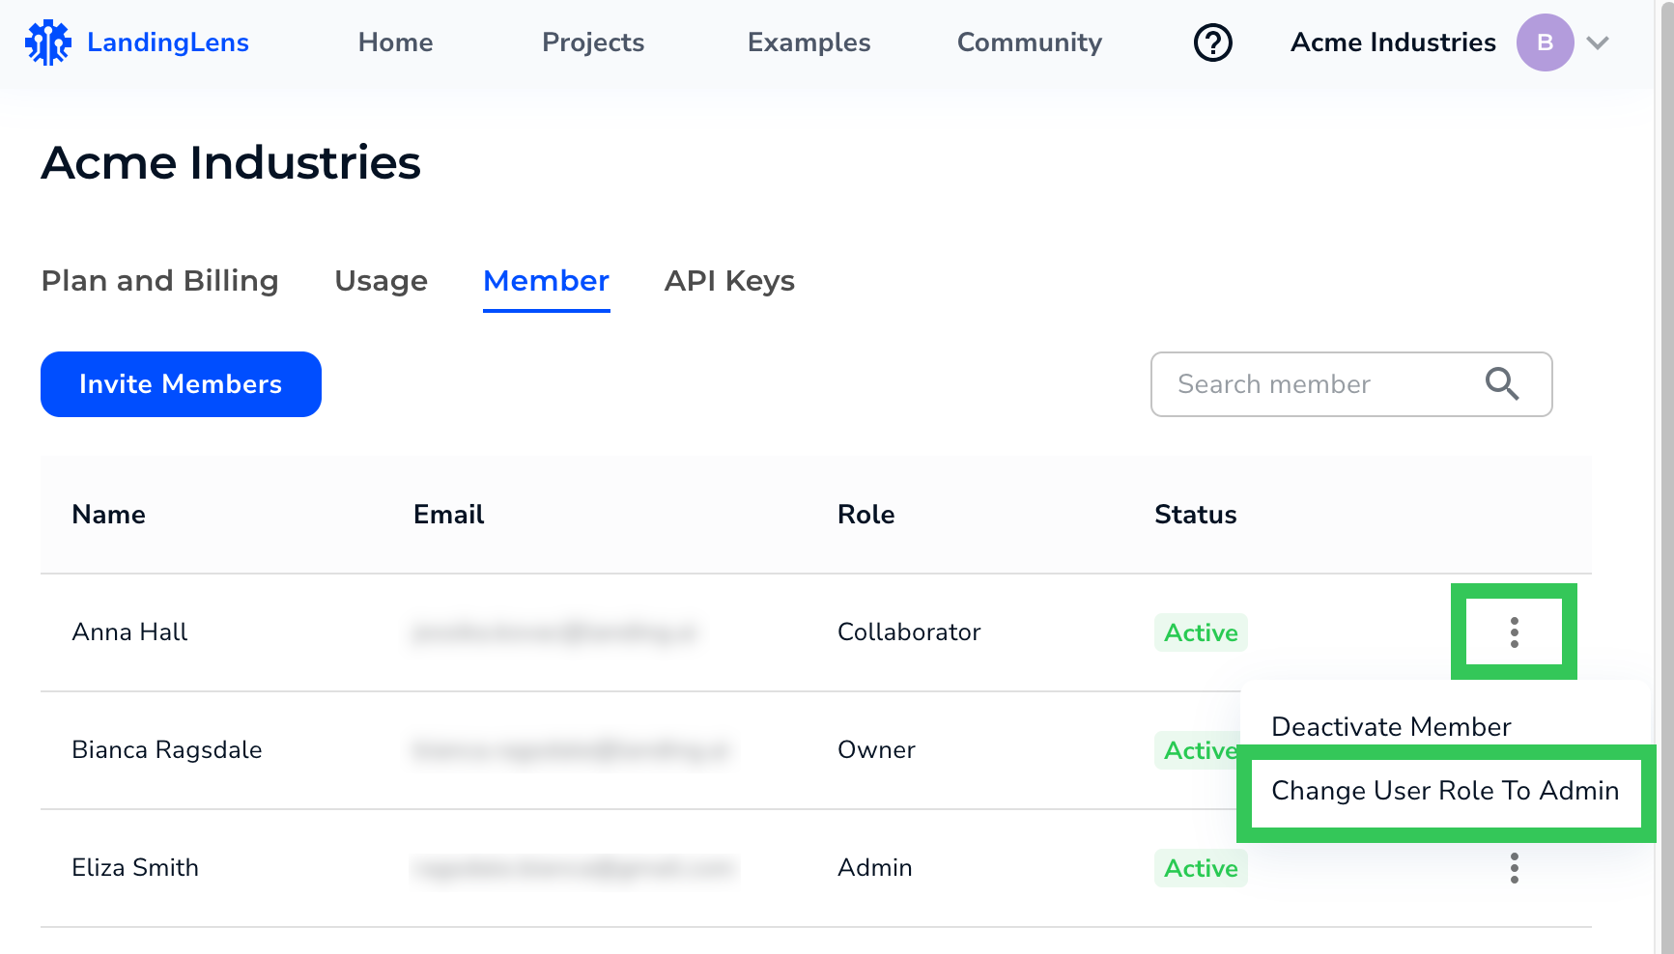Screen dimensions: 1674x954
Task: Open Anna Hall's three-dot actions menu
Action: point(1514,632)
